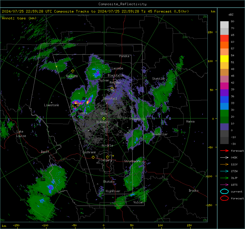This screenshot has width=245, height=229.
Task: Click the orange storm core north of Sundre
Action: click(76, 103)
